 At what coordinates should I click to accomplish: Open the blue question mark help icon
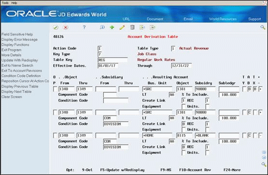pos(84,27)
